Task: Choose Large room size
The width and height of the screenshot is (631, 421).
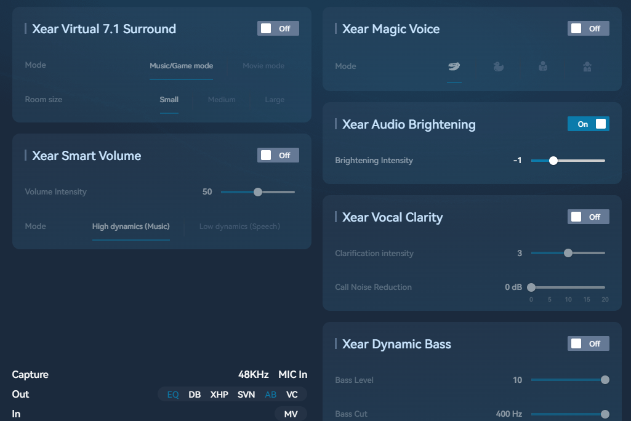Action: coord(275,100)
